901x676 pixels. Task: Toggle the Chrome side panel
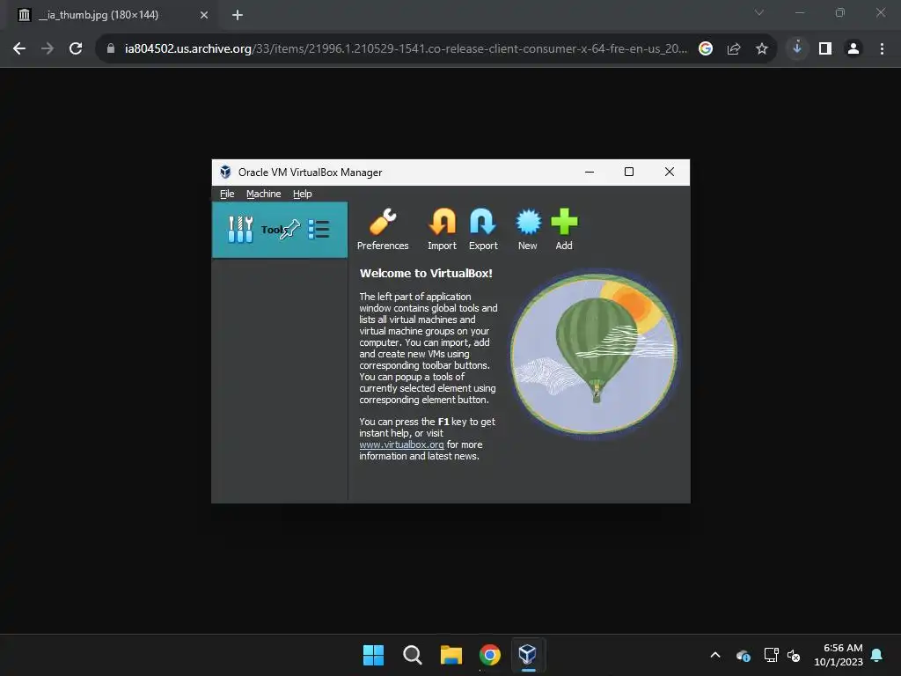coord(825,49)
